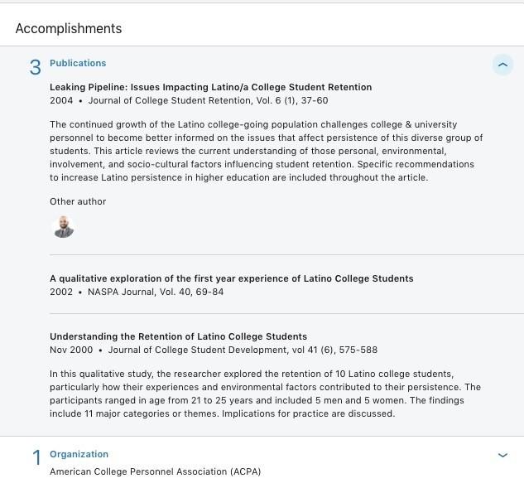Click the 2004 publication year
Image resolution: width=524 pixels, height=488 pixels.
tap(61, 100)
